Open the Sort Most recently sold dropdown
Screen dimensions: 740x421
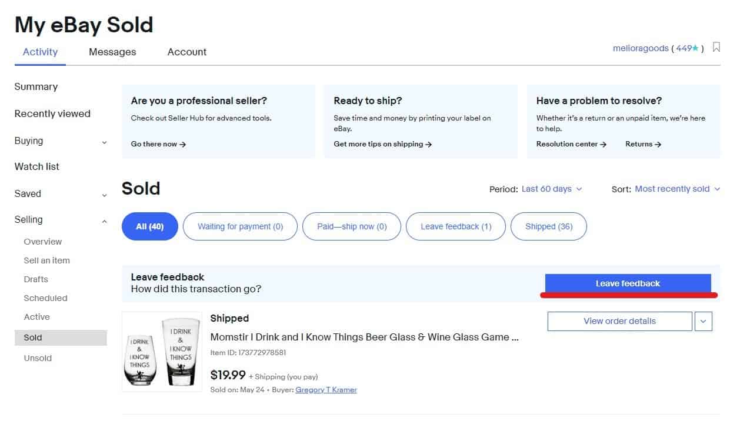pyautogui.click(x=677, y=189)
